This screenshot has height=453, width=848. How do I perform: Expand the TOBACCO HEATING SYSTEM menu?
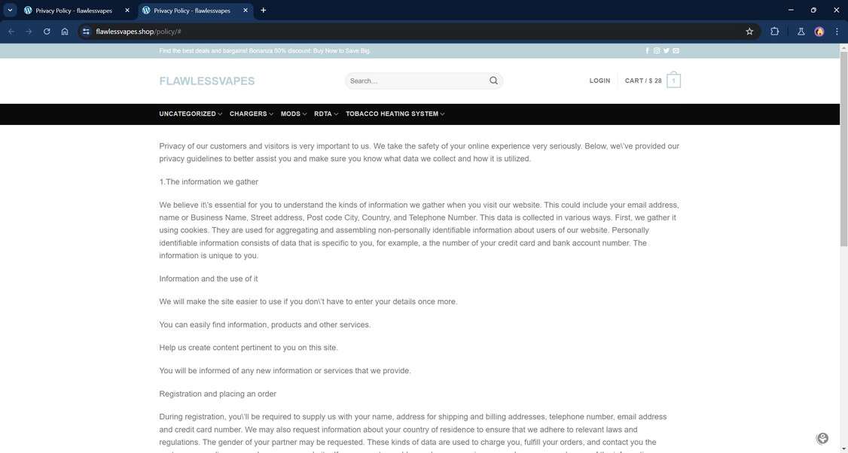pyautogui.click(x=395, y=114)
